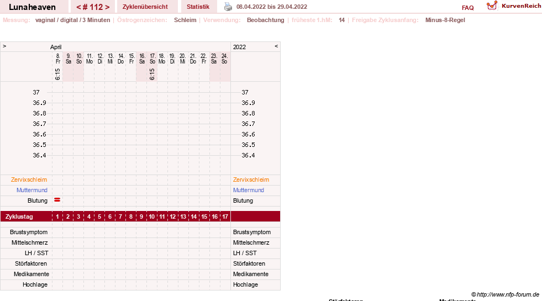Click the date header 11. Mo

point(90,59)
